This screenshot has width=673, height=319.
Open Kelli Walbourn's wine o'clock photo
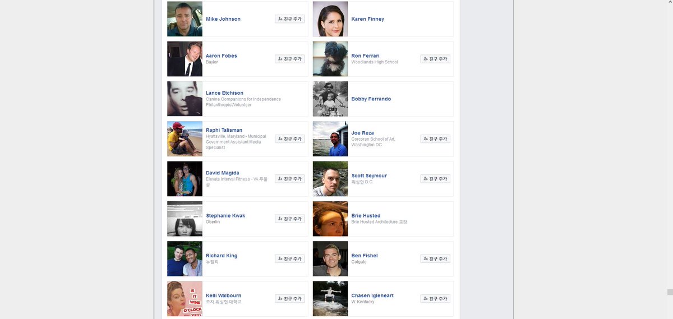185,299
